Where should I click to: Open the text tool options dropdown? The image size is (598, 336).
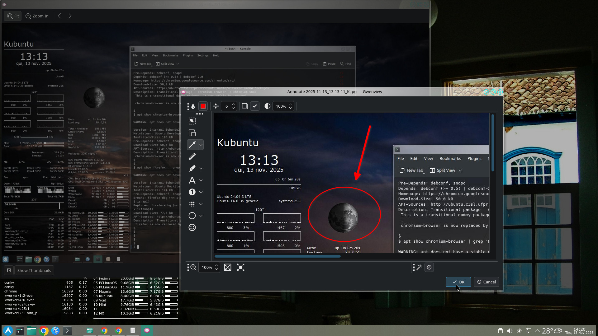201,180
